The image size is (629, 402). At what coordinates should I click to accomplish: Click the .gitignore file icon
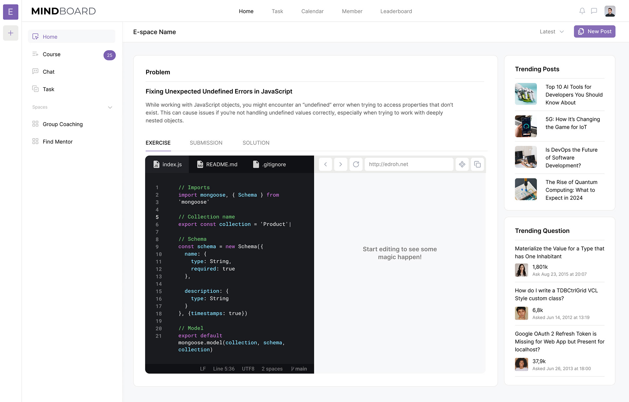pos(256,164)
